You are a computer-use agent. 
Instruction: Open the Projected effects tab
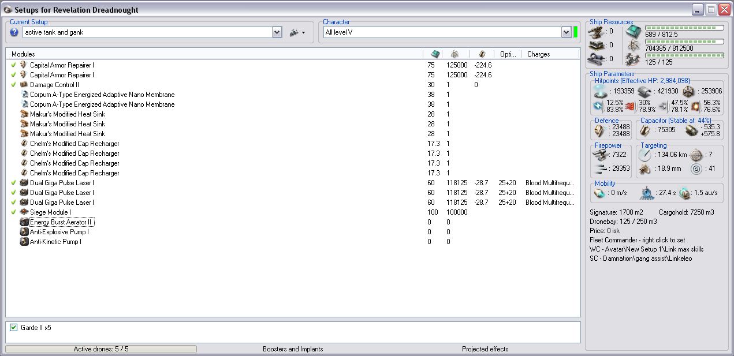click(485, 349)
